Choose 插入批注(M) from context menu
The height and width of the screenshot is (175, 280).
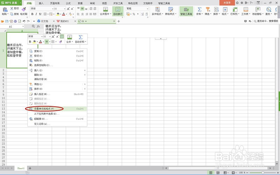[x=57, y=94]
